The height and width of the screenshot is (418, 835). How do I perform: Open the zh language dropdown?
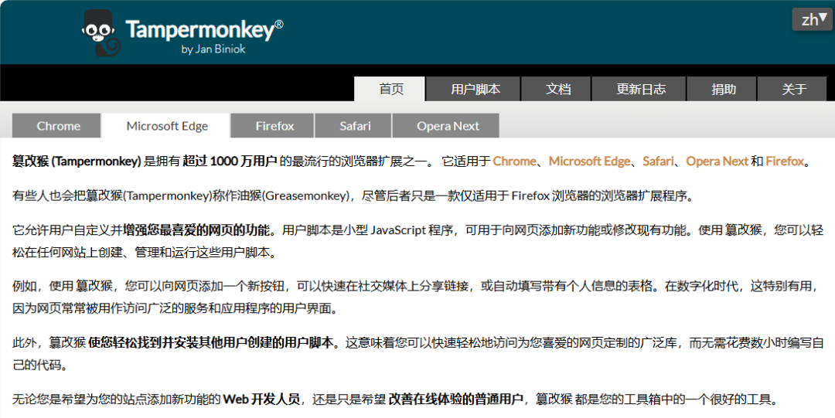tap(812, 19)
